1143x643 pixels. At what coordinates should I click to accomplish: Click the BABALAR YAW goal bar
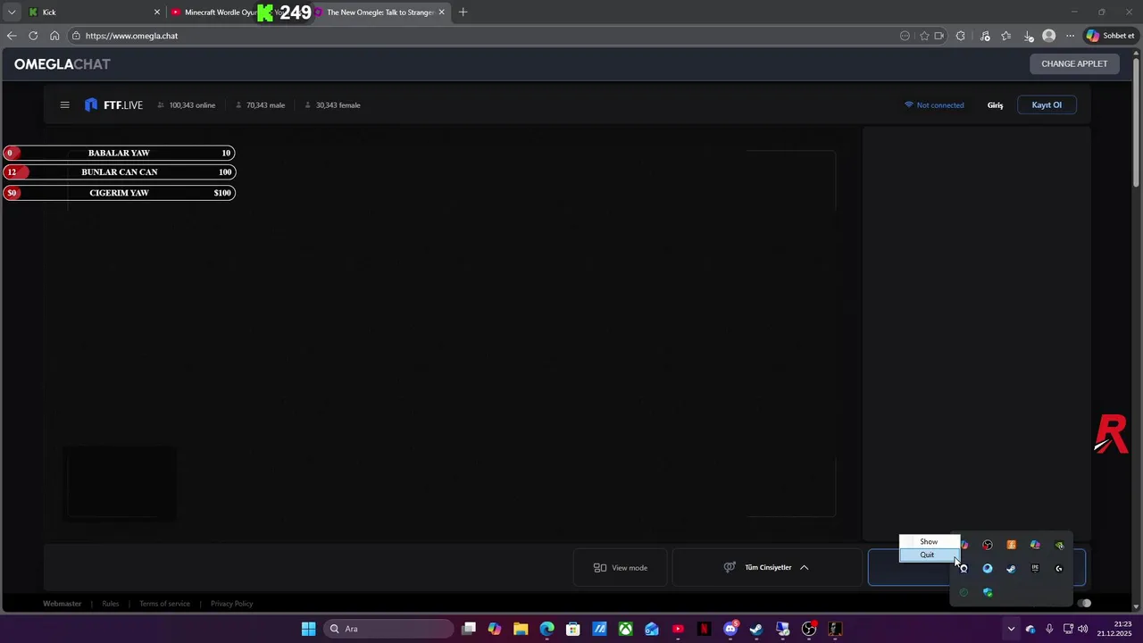(119, 153)
